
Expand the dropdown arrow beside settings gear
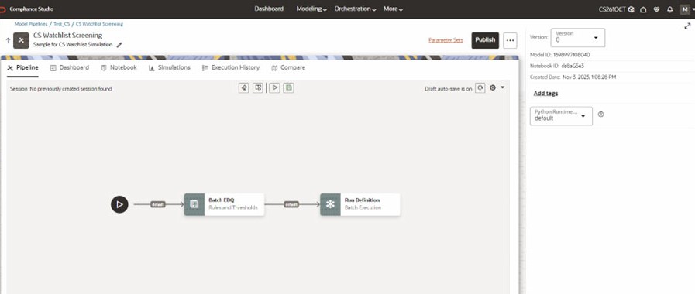click(502, 87)
